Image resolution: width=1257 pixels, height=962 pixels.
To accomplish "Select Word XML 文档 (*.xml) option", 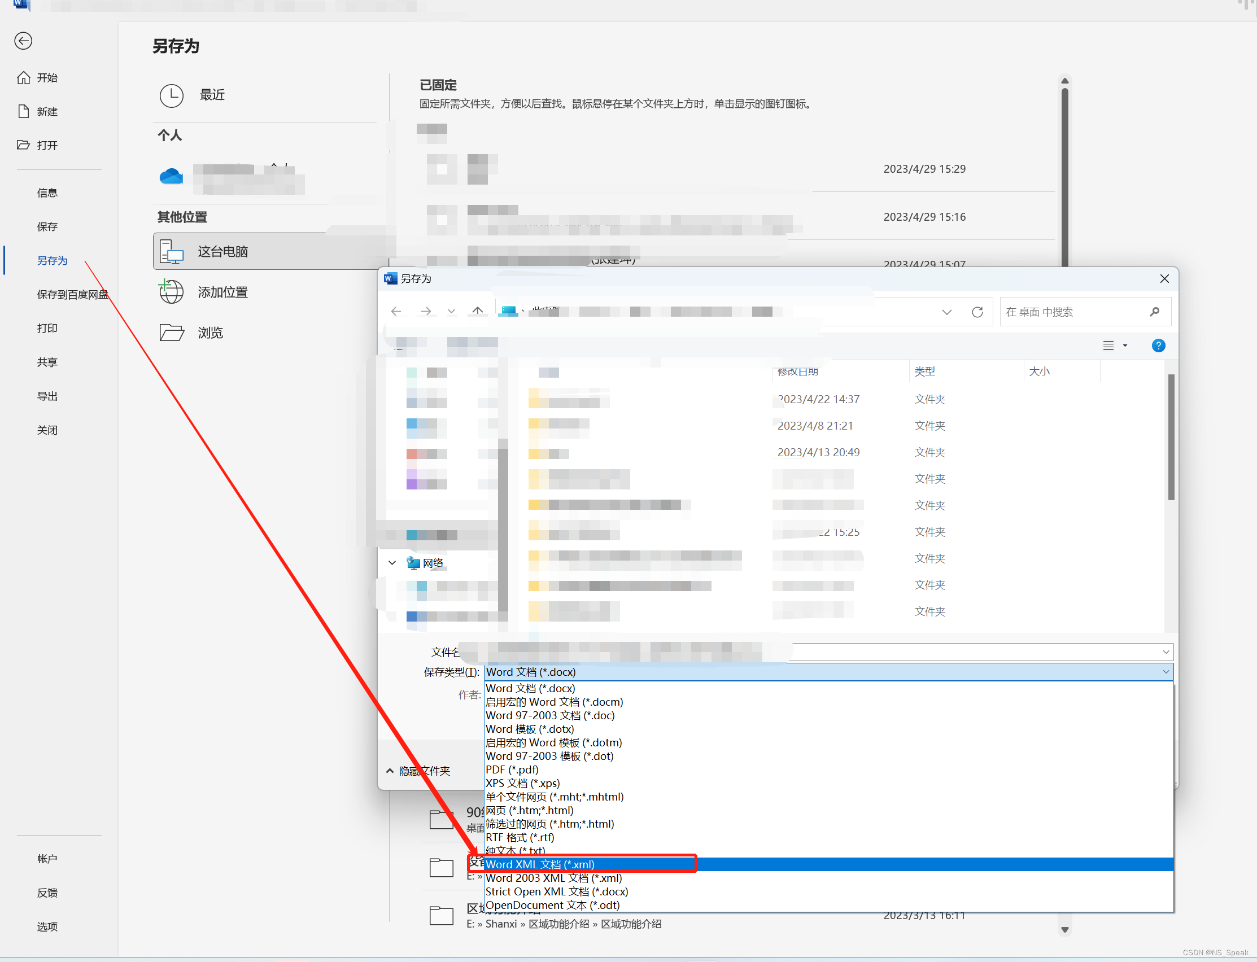I will pos(828,865).
